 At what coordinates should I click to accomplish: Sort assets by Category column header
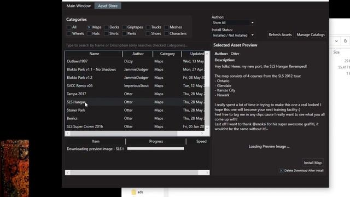167,54
